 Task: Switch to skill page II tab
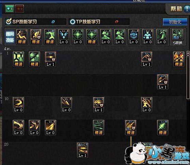pos(19,9)
